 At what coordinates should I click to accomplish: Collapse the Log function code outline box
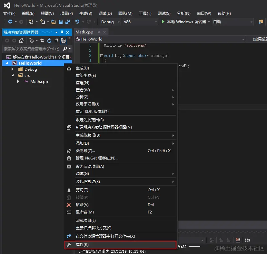pyautogui.click(x=102, y=56)
